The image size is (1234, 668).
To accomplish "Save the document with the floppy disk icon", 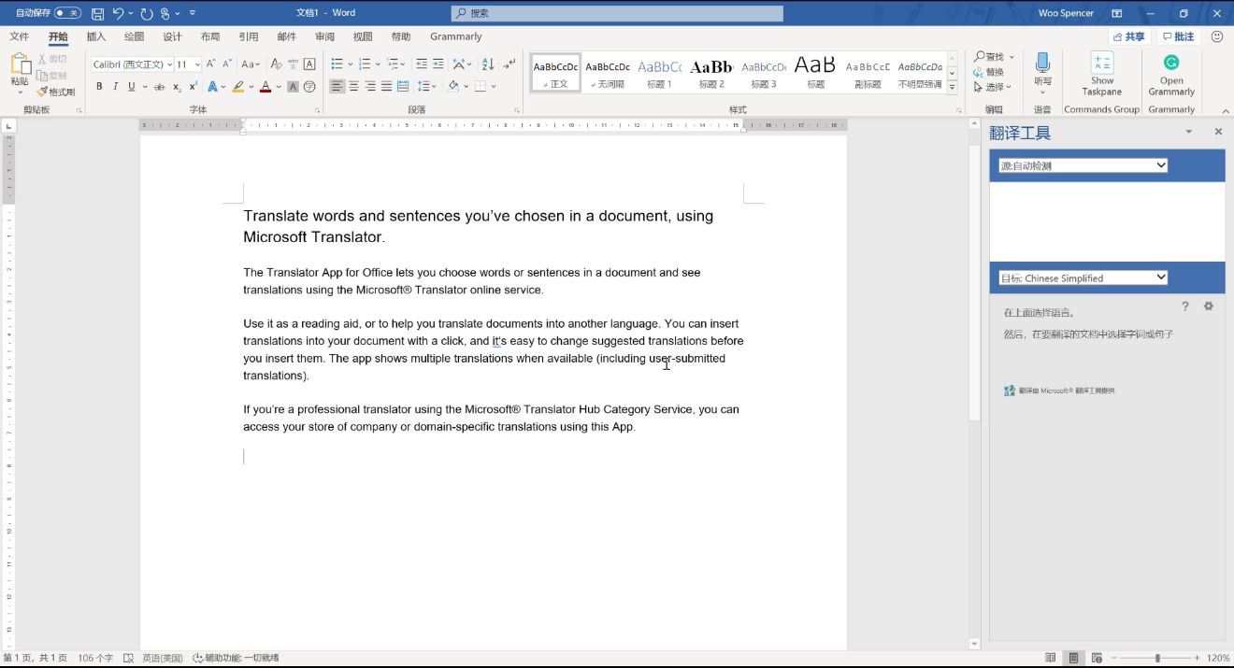I will click(97, 13).
